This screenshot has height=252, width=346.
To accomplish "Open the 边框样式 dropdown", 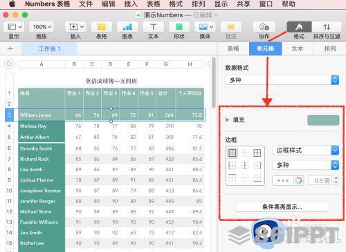I will [305, 151].
